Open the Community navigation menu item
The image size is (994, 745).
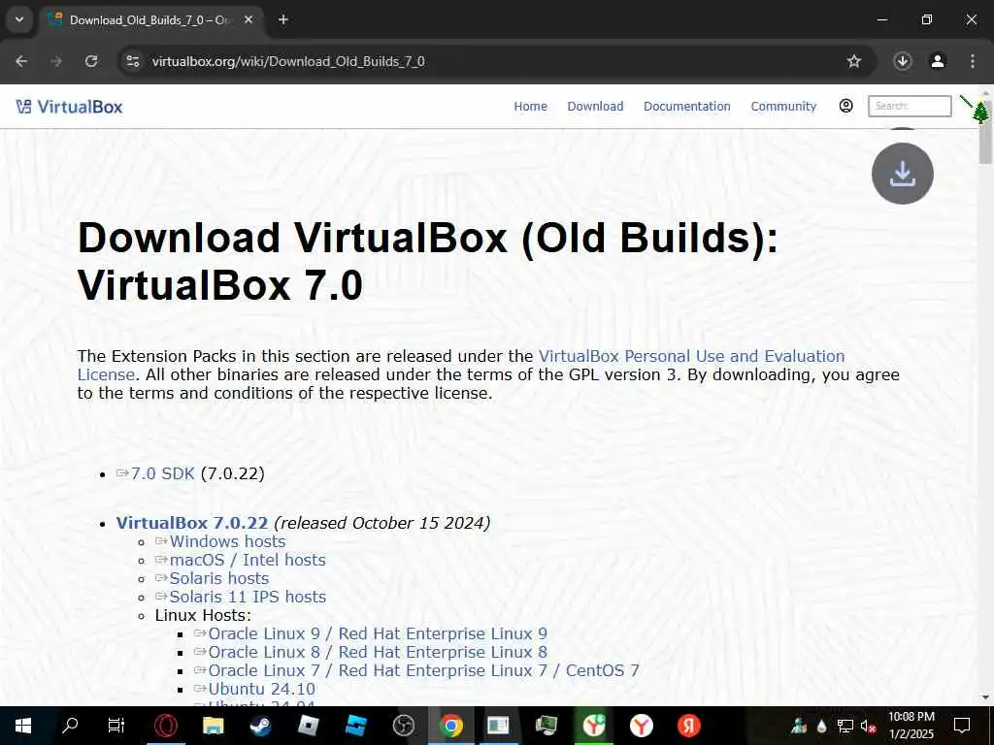pos(783,107)
